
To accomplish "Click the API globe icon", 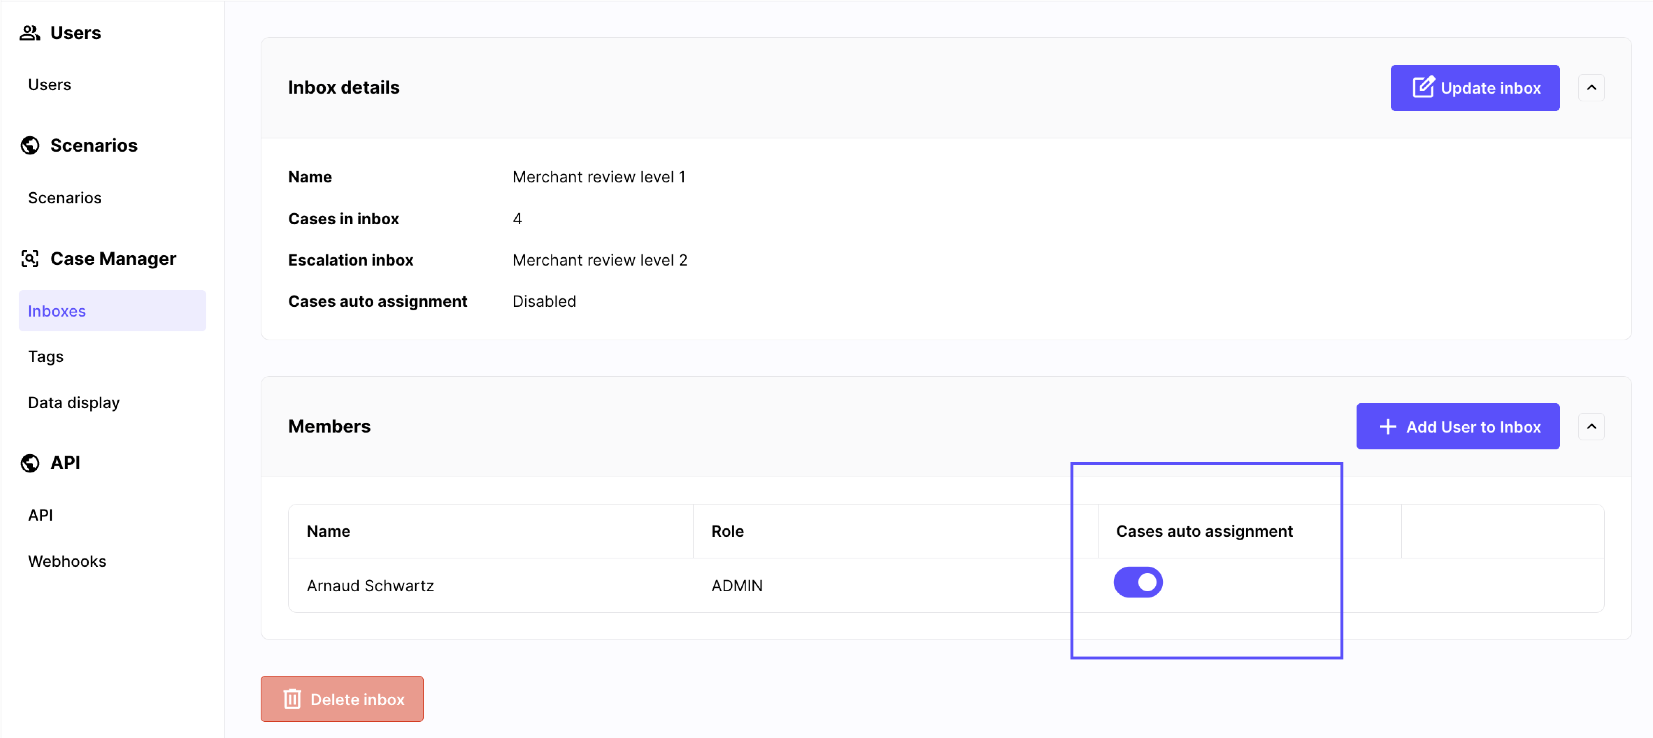I will coord(30,462).
